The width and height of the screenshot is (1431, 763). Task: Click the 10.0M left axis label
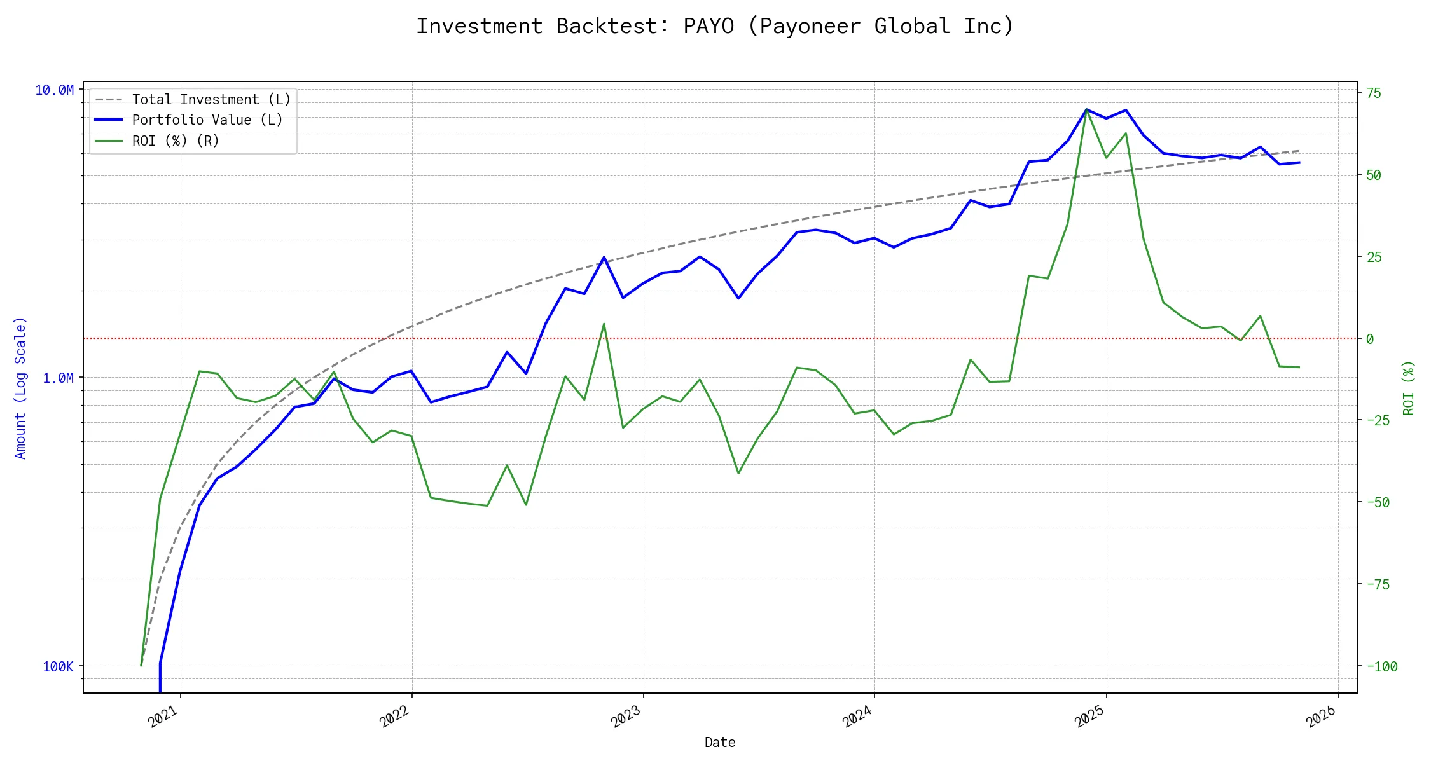[x=54, y=90]
